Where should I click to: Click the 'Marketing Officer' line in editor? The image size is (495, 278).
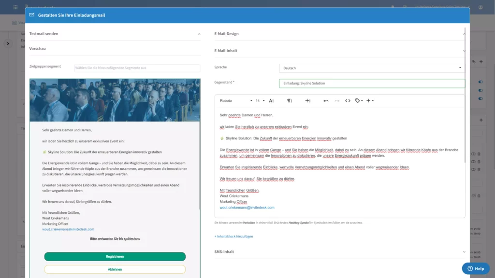pos(233,201)
